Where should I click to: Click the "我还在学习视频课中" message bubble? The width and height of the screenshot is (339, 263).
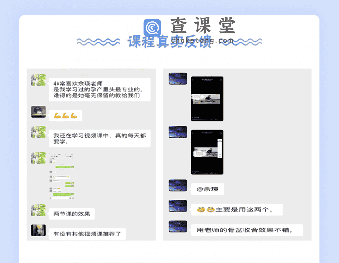pos(100,139)
